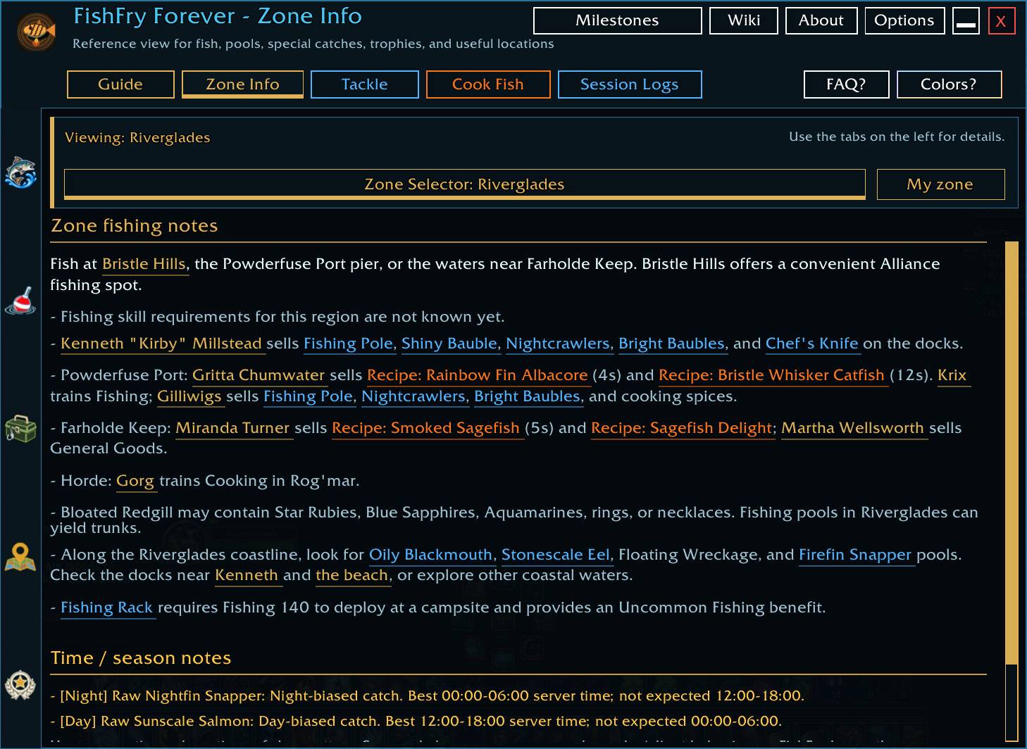Select the Zone Info tab
The image size is (1027, 749).
point(242,84)
